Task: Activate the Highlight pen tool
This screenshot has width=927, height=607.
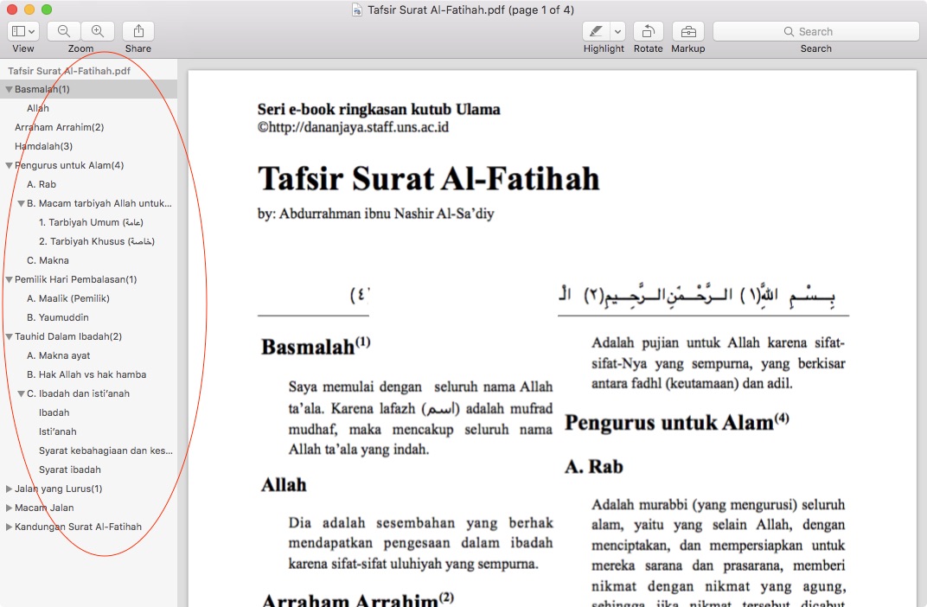Action: pyautogui.click(x=596, y=31)
